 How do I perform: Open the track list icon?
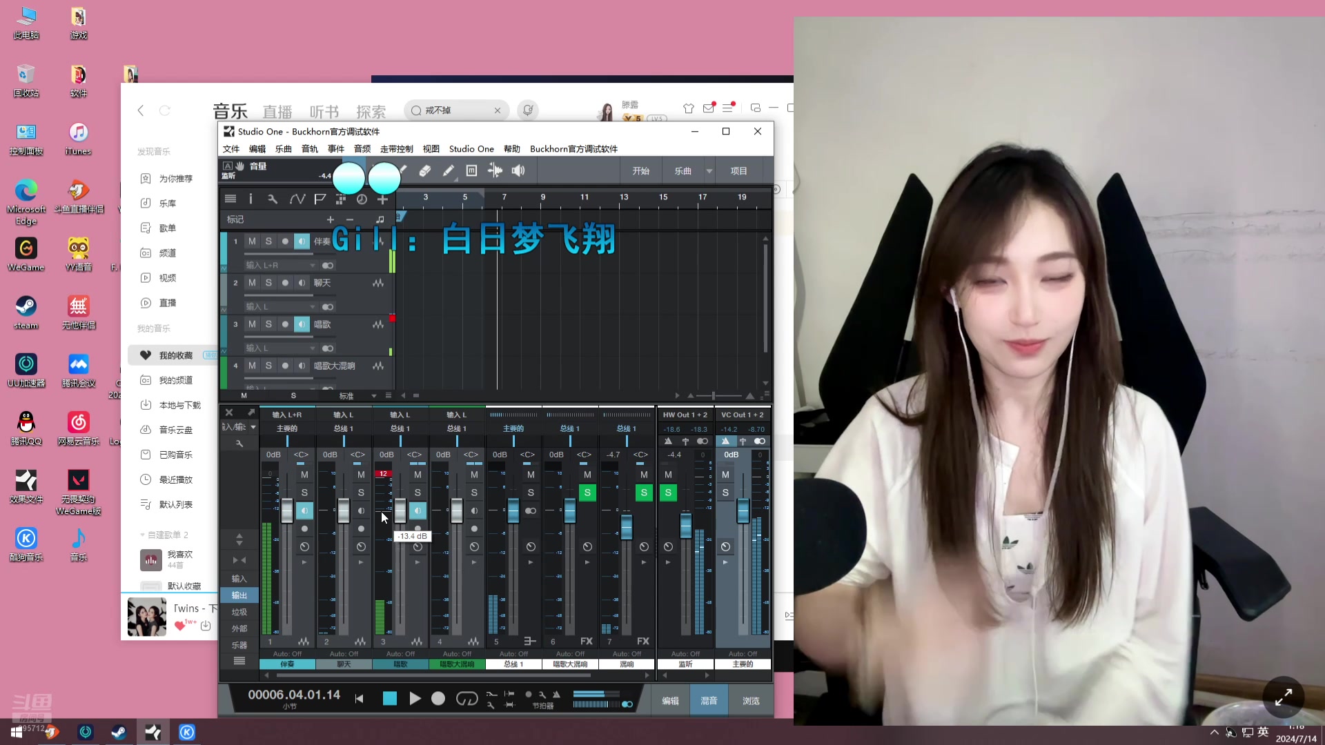(230, 199)
